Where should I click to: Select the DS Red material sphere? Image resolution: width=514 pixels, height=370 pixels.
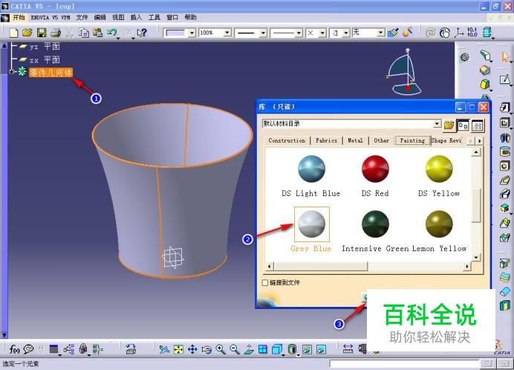[375, 169]
